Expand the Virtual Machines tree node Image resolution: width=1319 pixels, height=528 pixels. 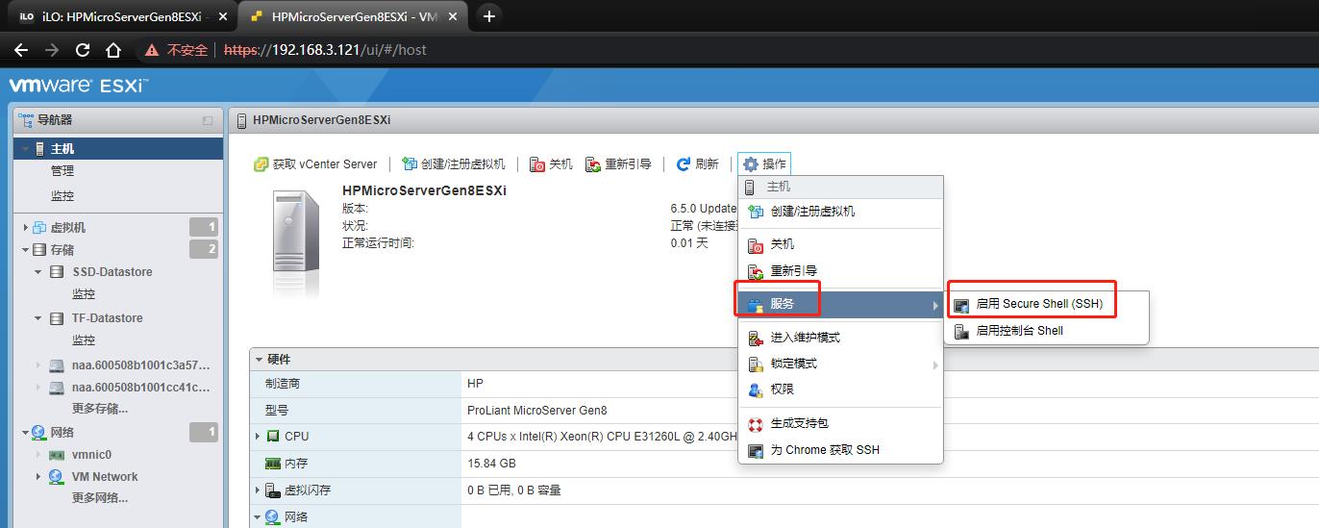pos(25,228)
